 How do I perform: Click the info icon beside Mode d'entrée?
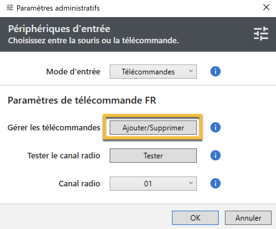click(216, 71)
